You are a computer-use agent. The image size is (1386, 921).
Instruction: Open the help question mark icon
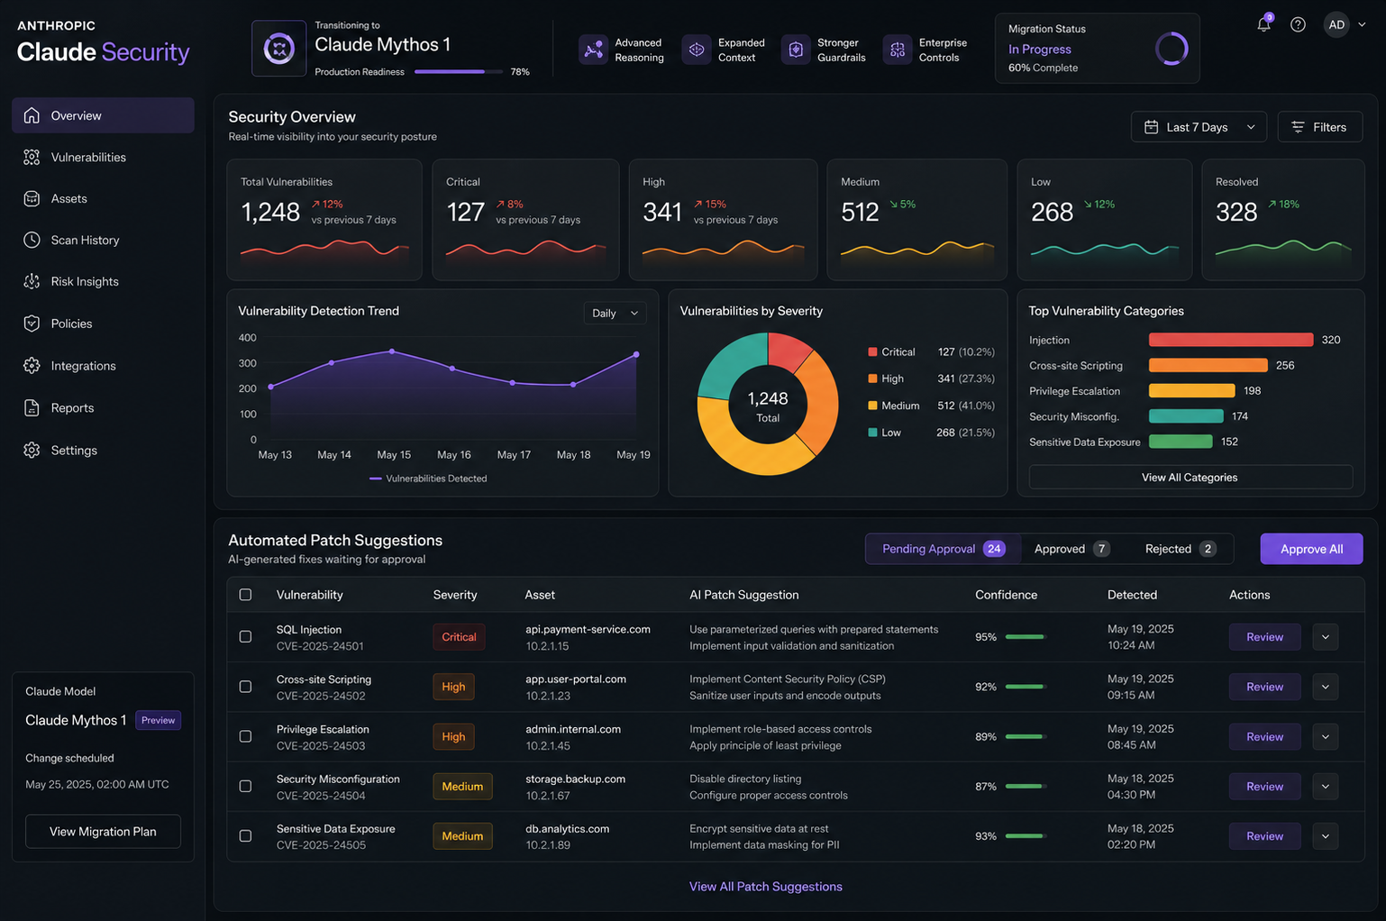point(1298,24)
